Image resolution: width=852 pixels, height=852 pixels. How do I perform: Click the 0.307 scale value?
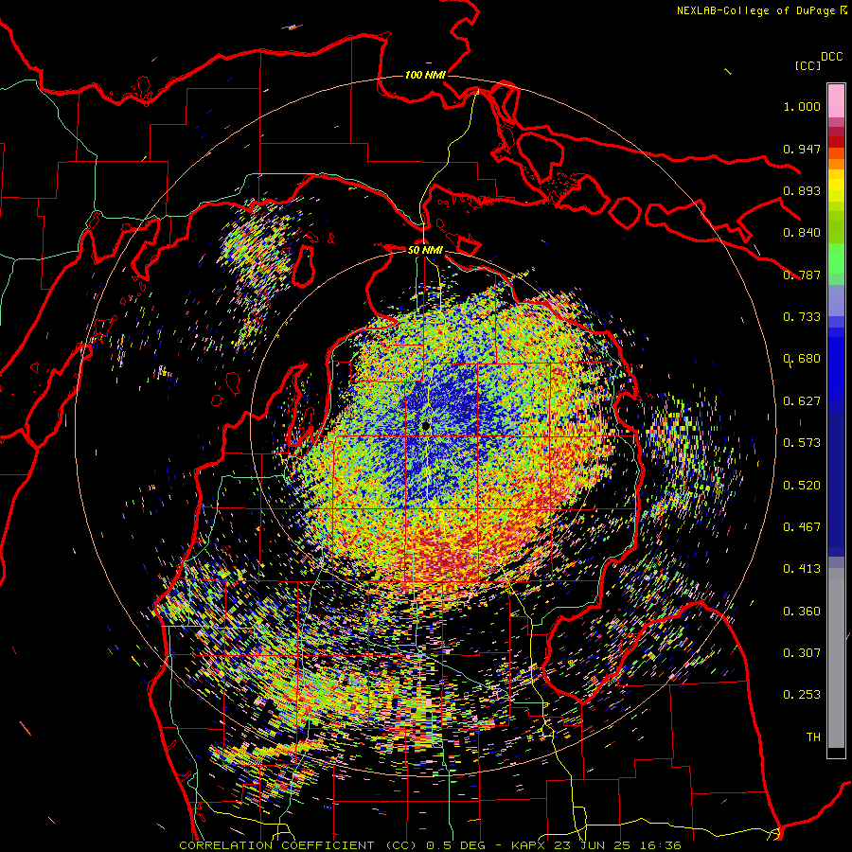(x=802, y=653)
